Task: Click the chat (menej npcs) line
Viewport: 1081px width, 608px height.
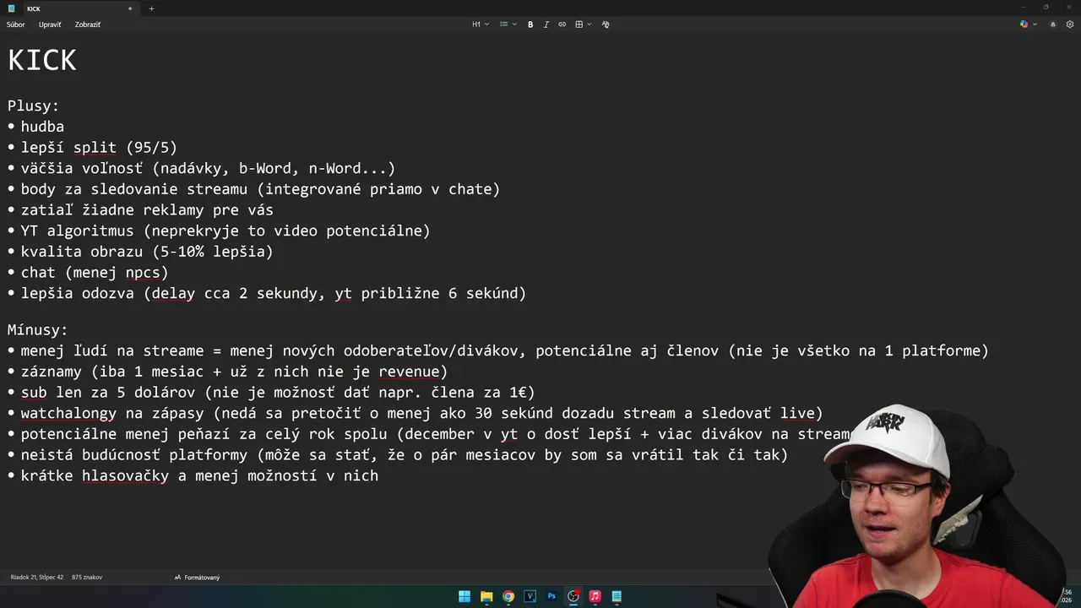Action: [x=95, y=273]
